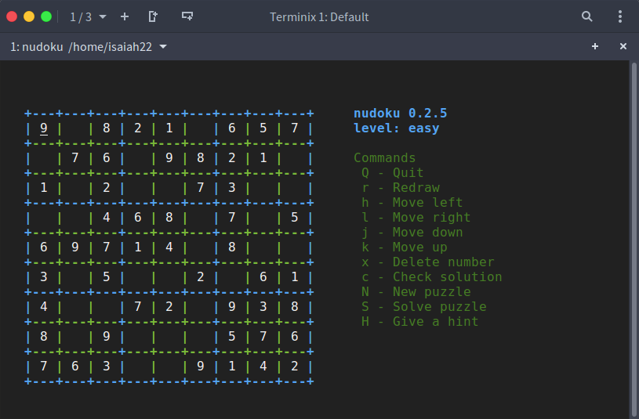Click the 'N - New puzzle' command line

tap(416, 292)
